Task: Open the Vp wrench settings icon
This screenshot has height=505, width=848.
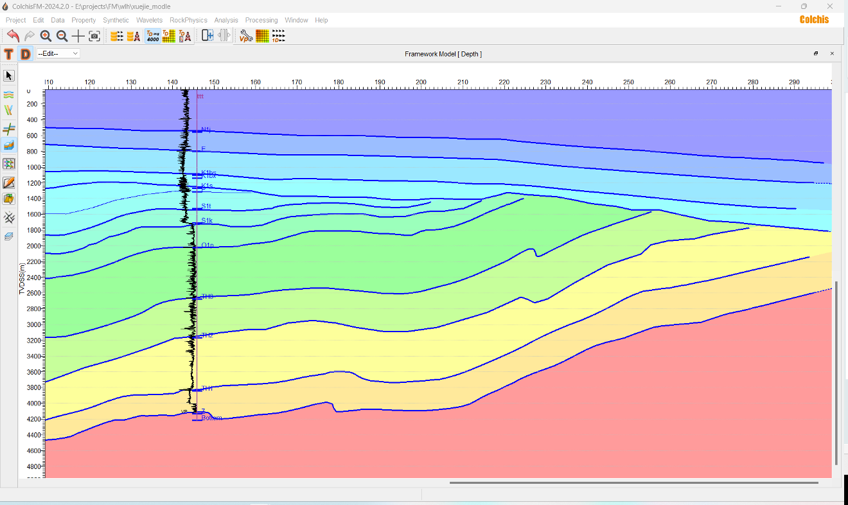Action: click(245, 36)
